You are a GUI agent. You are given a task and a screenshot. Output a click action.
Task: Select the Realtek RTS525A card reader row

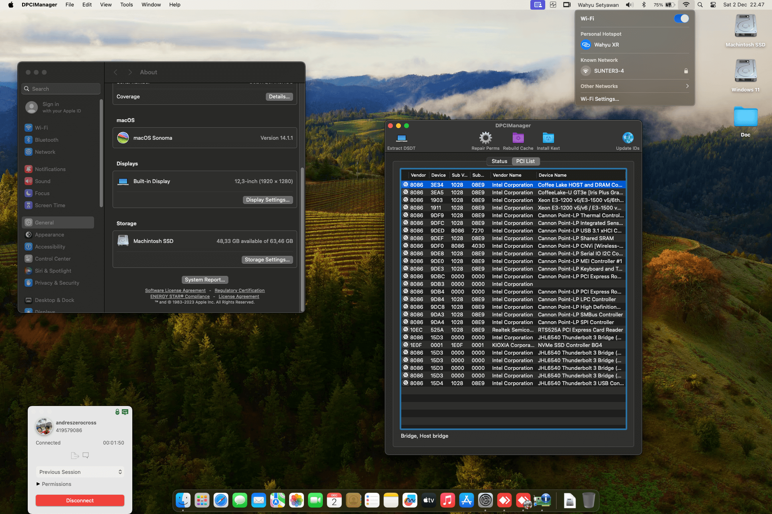[513, 330]
